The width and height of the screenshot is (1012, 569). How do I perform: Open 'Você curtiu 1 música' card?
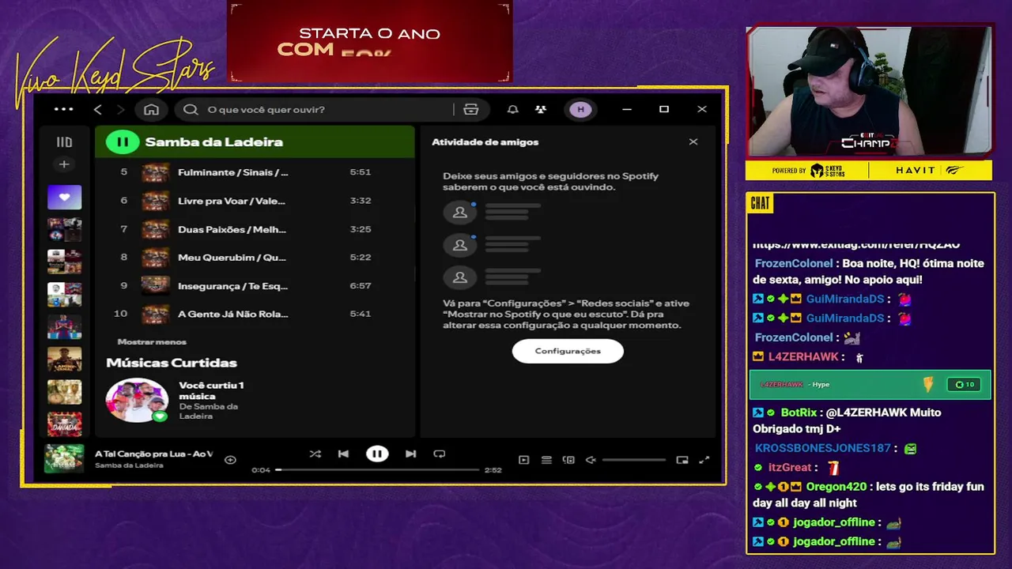(x=211, y=390)
